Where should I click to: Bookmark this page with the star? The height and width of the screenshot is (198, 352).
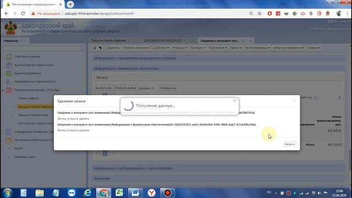[259, 13]
